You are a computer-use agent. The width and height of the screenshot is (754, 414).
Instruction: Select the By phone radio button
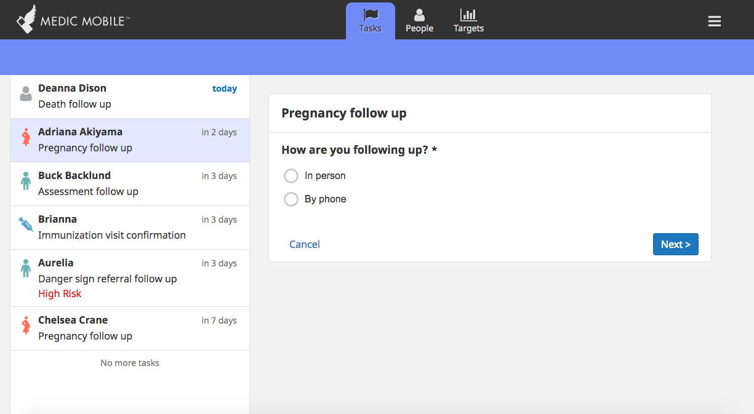(x=291, y=199)
